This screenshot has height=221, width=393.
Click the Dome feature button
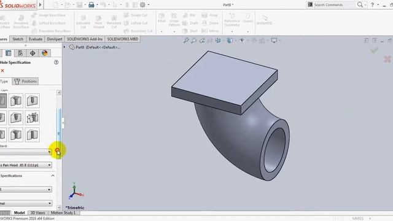210,23
